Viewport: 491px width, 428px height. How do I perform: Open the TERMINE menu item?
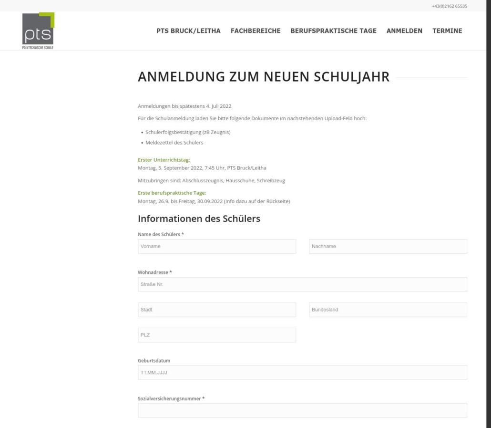click(447, 31)
